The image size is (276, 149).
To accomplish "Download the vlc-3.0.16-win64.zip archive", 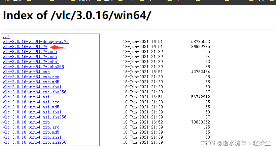I will click(26, 122).
